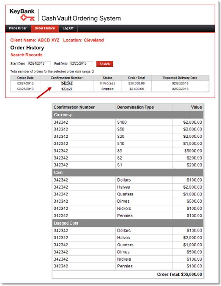
Task: Click the KeyBank key logo icon
Action: pos(27,18)
